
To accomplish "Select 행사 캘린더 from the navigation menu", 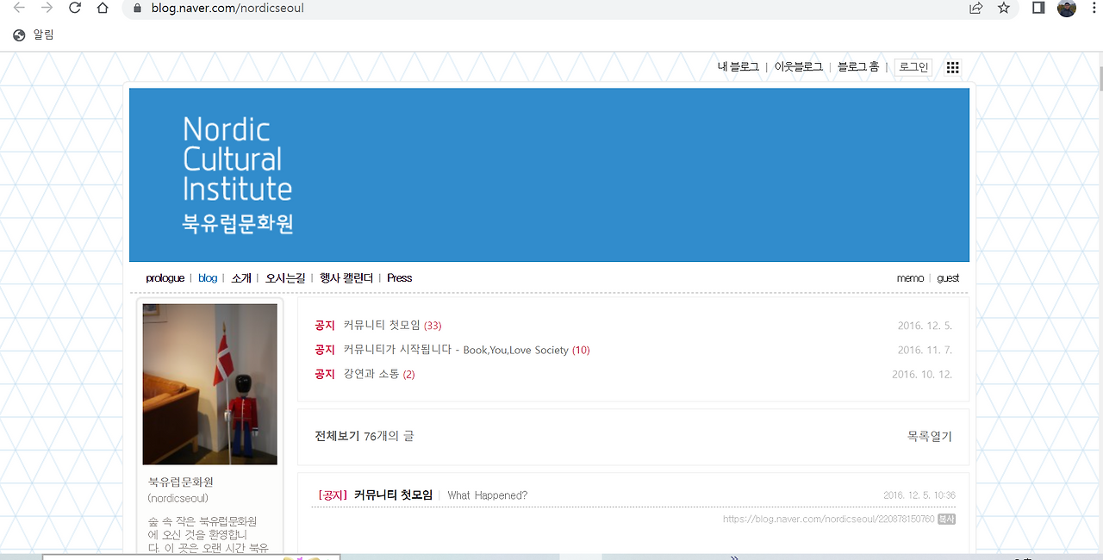I will click(346, 277).
